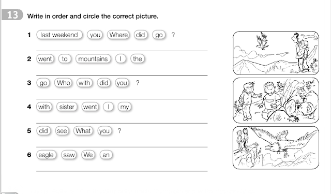Select the 'sister' word bubble

[67, 107]
